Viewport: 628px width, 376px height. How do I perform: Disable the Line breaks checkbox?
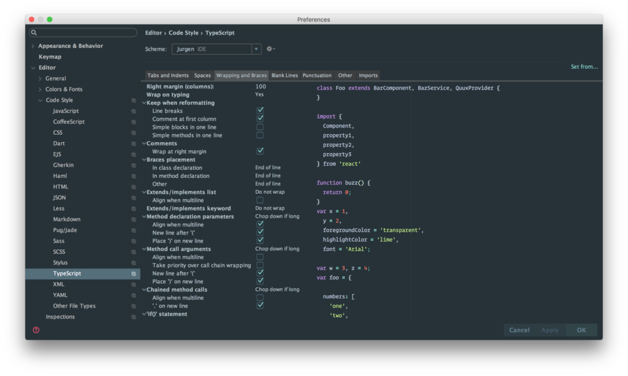point(260,111)
